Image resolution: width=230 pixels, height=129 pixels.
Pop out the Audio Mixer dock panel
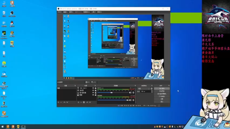[x=135, y=85]
